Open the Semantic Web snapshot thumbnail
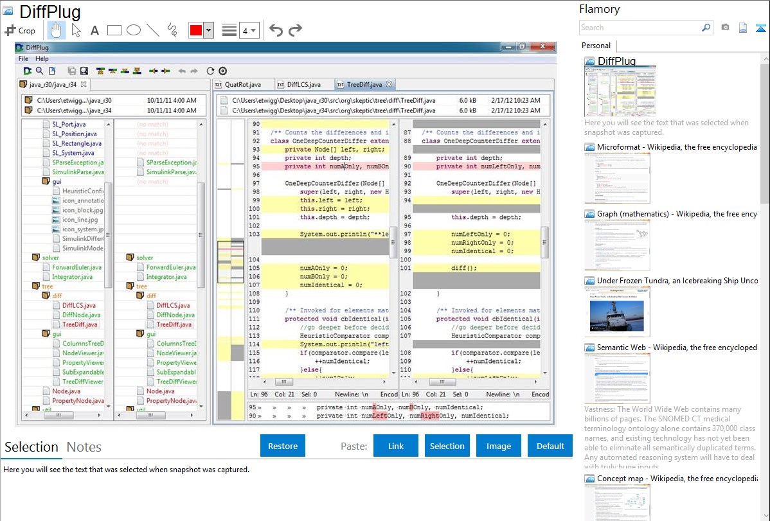Screen dimensions: 770x521 (617, 378)
